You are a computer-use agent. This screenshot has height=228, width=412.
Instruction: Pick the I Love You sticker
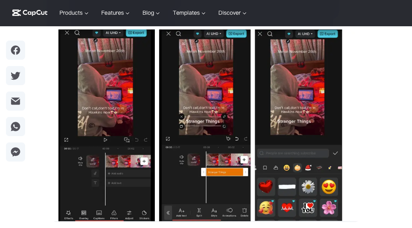(x=308, y=208)
